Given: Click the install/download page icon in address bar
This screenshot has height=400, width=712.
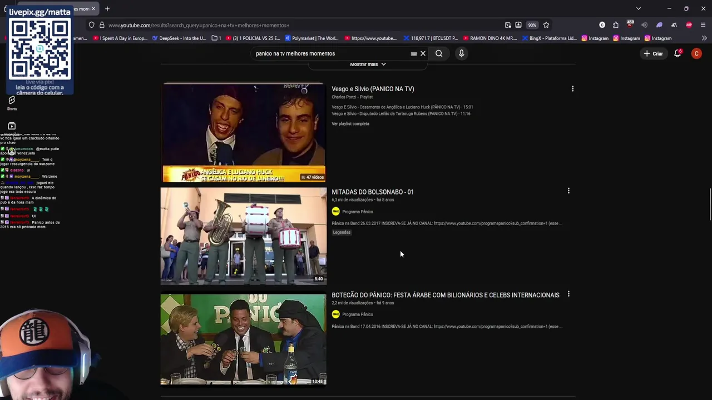Looking at the screenshot, I should [518, 25].
